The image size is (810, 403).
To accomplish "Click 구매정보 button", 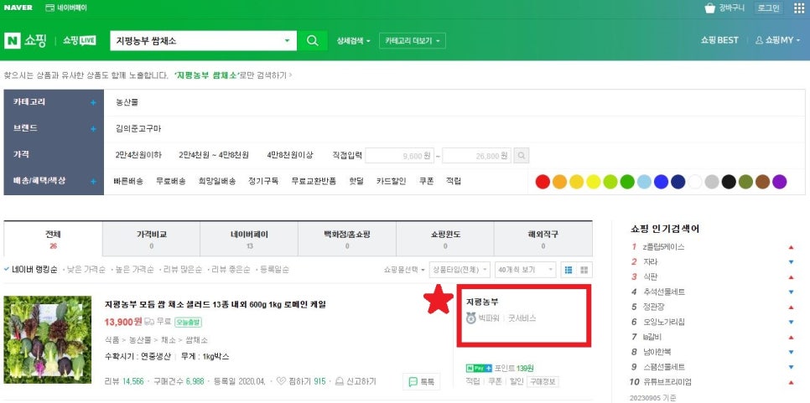I will pyautogui.click(x=543, y=382).
